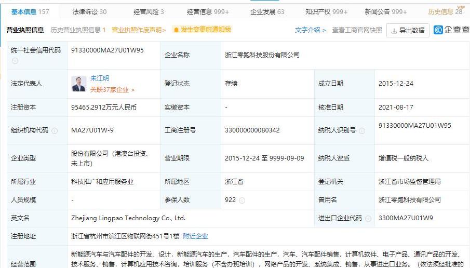This screenshot has height=268, width=470.
Task: Click info icon under 统一社会信用代码
Action: tap(15, 61)
